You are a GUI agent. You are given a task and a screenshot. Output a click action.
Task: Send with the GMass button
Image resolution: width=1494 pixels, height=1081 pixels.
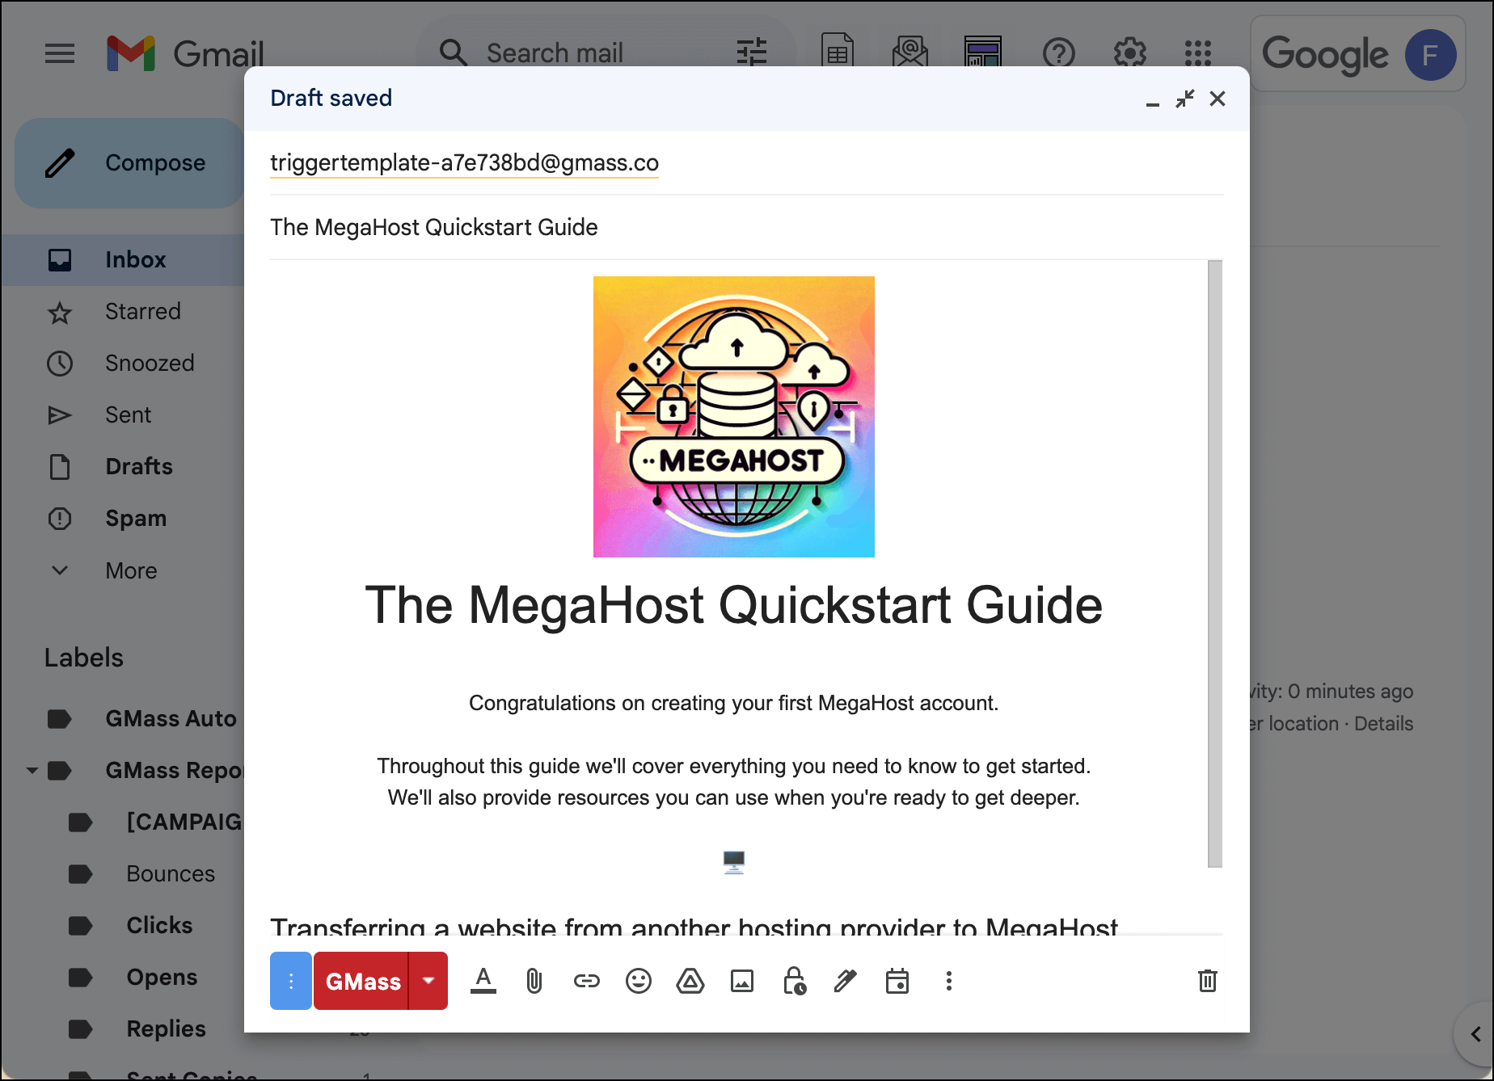pos(361,981)
